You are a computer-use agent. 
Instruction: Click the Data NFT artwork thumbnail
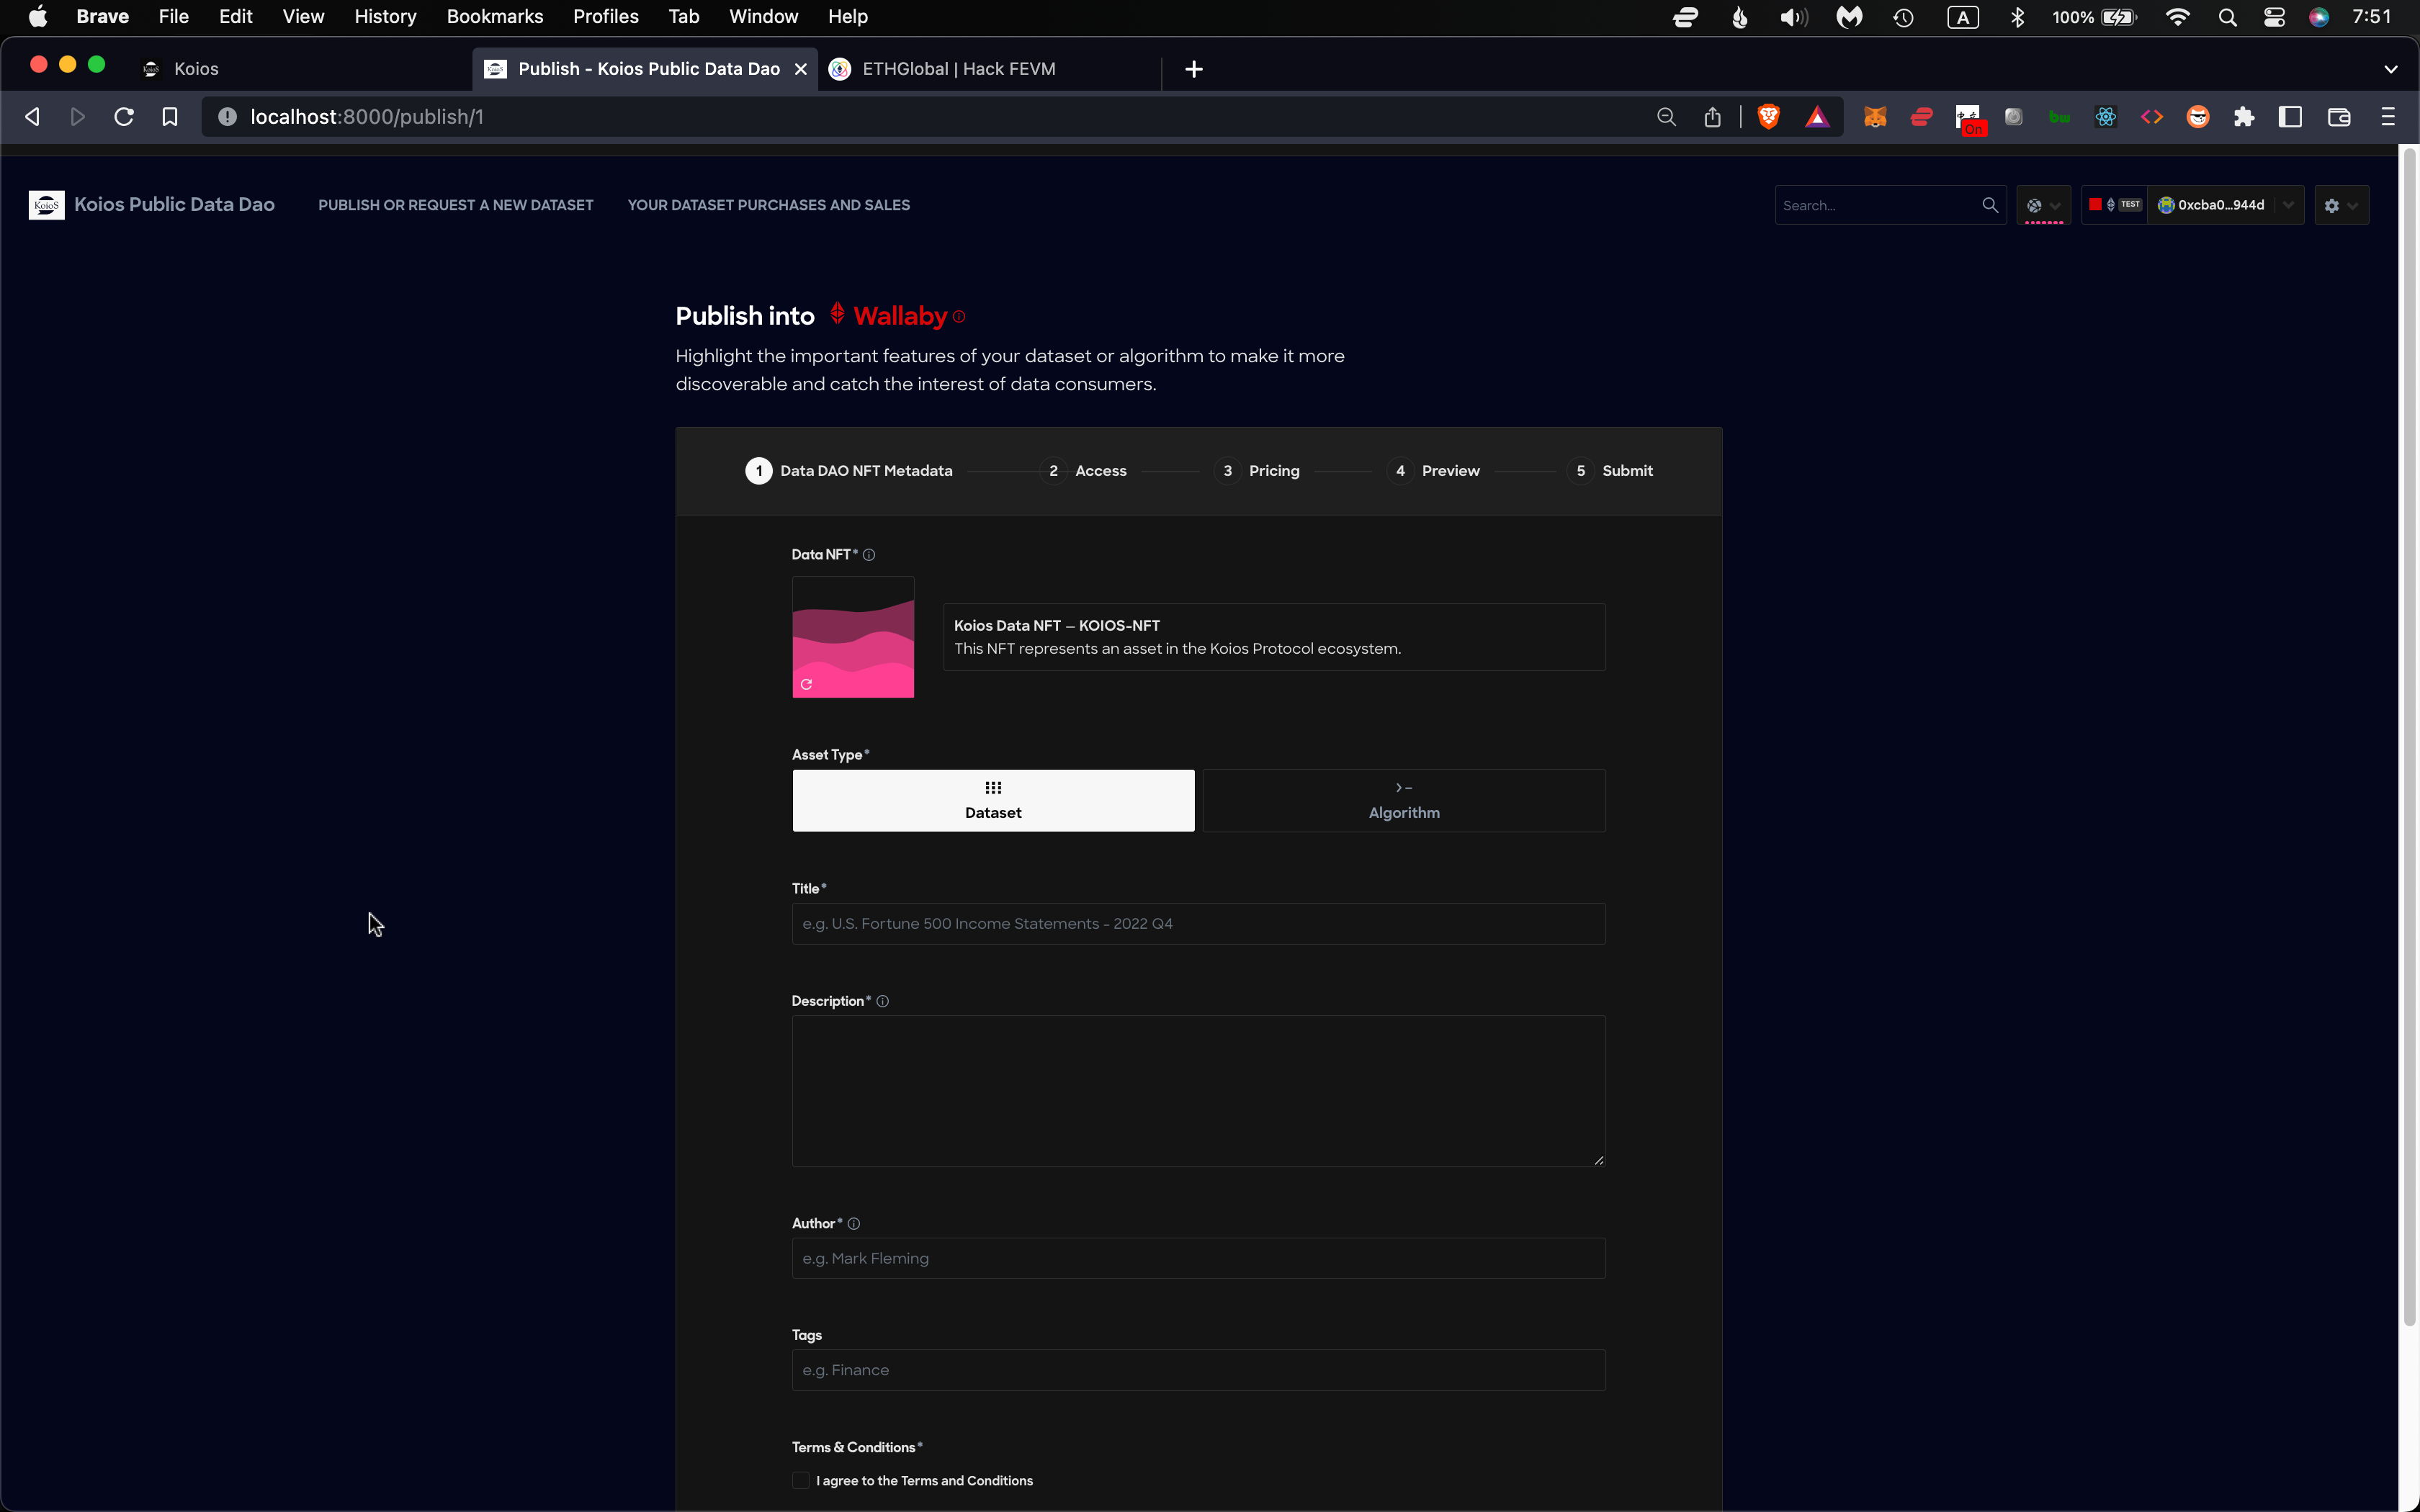[853, 637]
